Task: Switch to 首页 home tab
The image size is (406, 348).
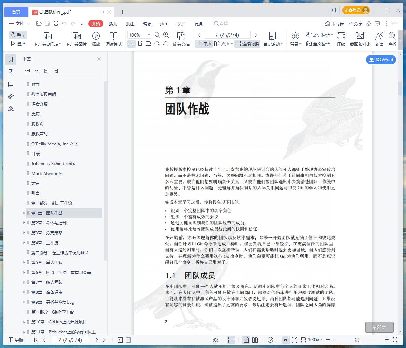Action: point(16,12)
